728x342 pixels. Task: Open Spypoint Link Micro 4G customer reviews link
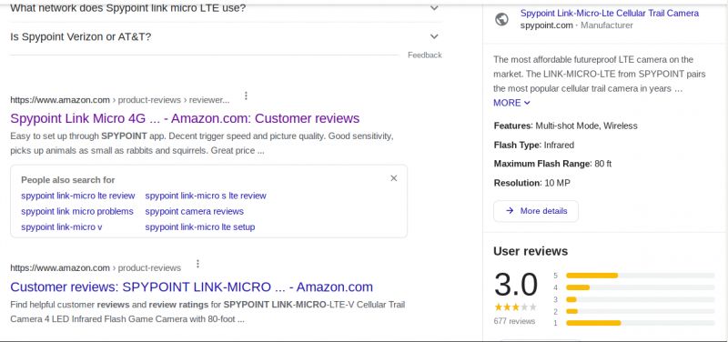click(185, 118)
